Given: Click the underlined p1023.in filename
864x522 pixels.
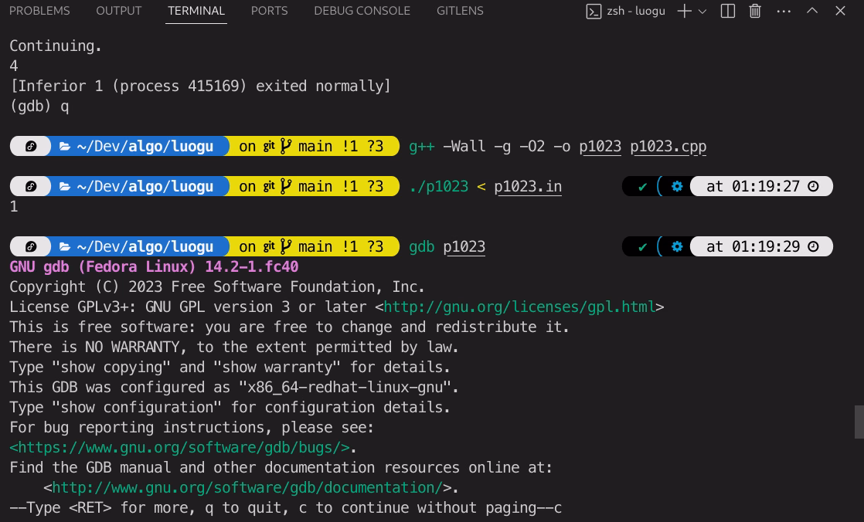Looking at the screenshot, I should (528, 187).
